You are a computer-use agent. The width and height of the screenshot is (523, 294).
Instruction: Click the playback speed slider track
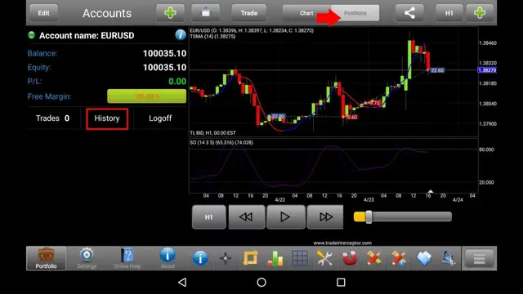[x=403, y=217]
